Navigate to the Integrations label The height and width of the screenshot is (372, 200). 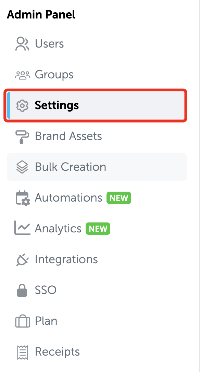coord(66,259)
